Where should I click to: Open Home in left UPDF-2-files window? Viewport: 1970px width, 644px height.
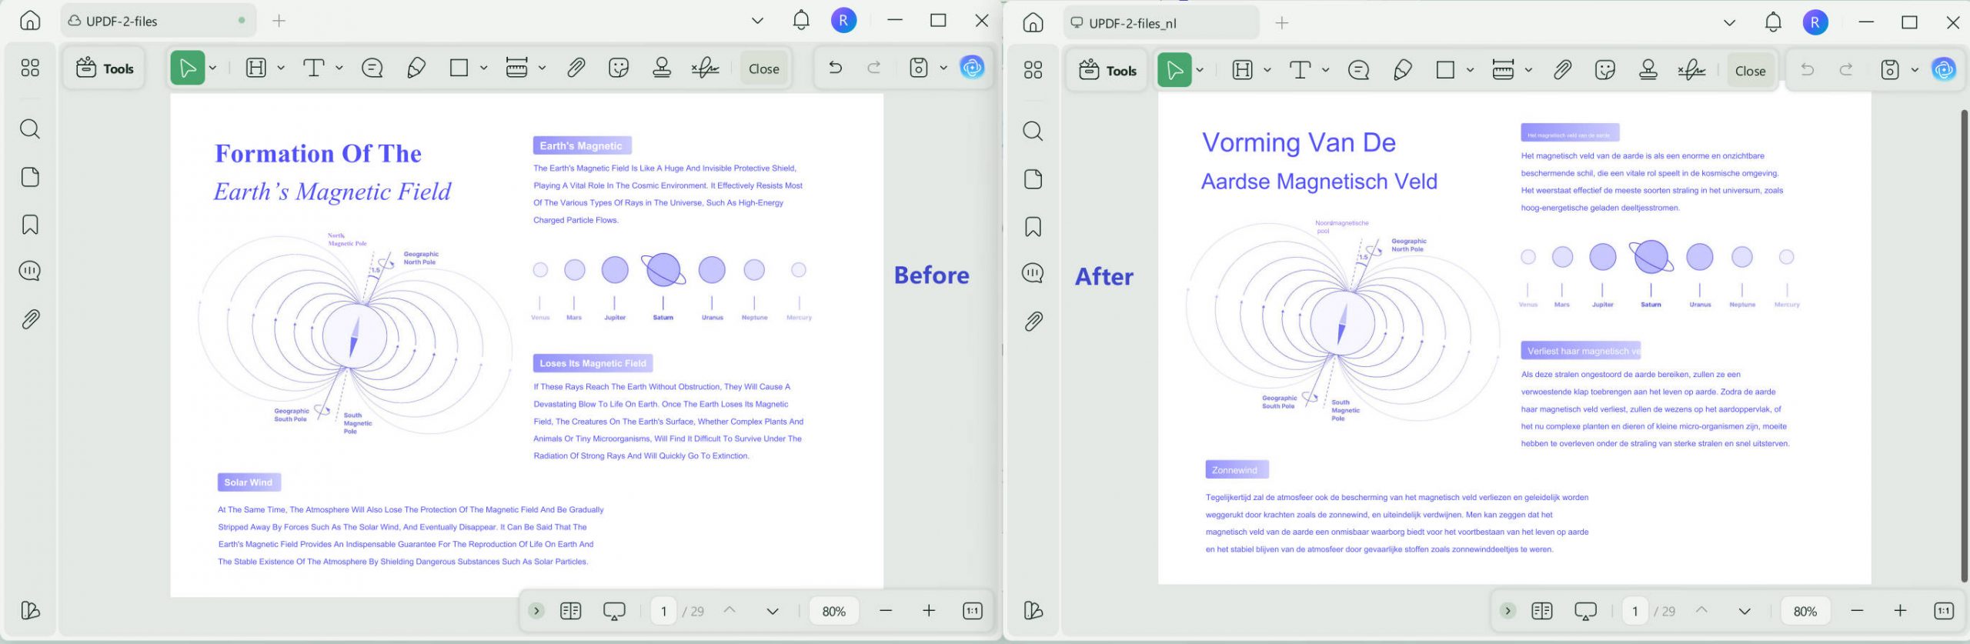tap(30, 21)
